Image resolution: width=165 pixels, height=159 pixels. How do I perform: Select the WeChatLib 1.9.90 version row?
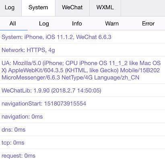pos(82,90)
